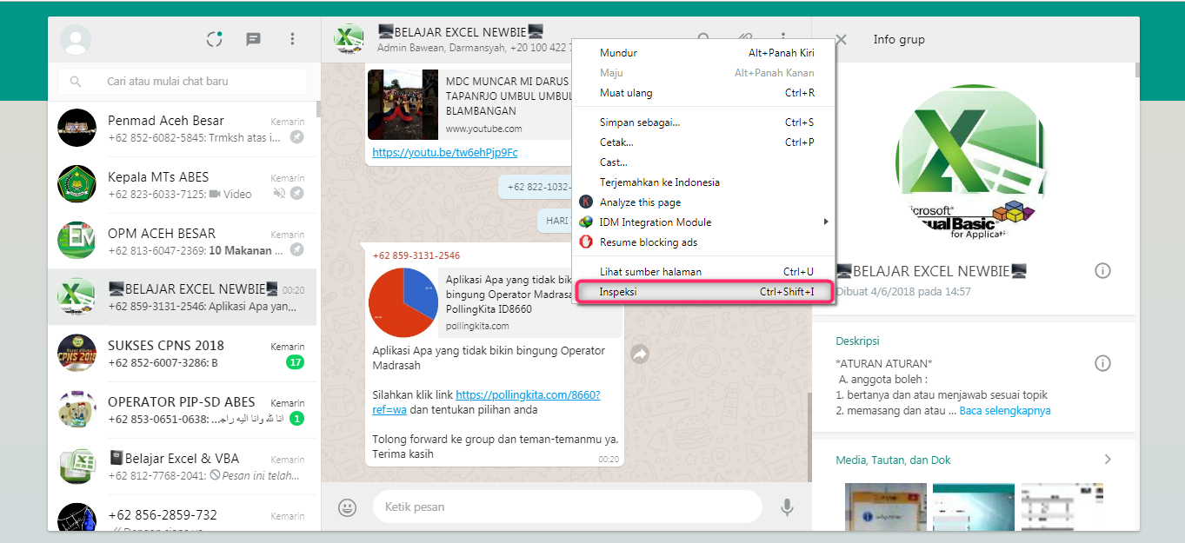The height and width of the screenshot is (543, 1185).
Task: Click Baca selengkapnya in description
Action: (1005, 410)
